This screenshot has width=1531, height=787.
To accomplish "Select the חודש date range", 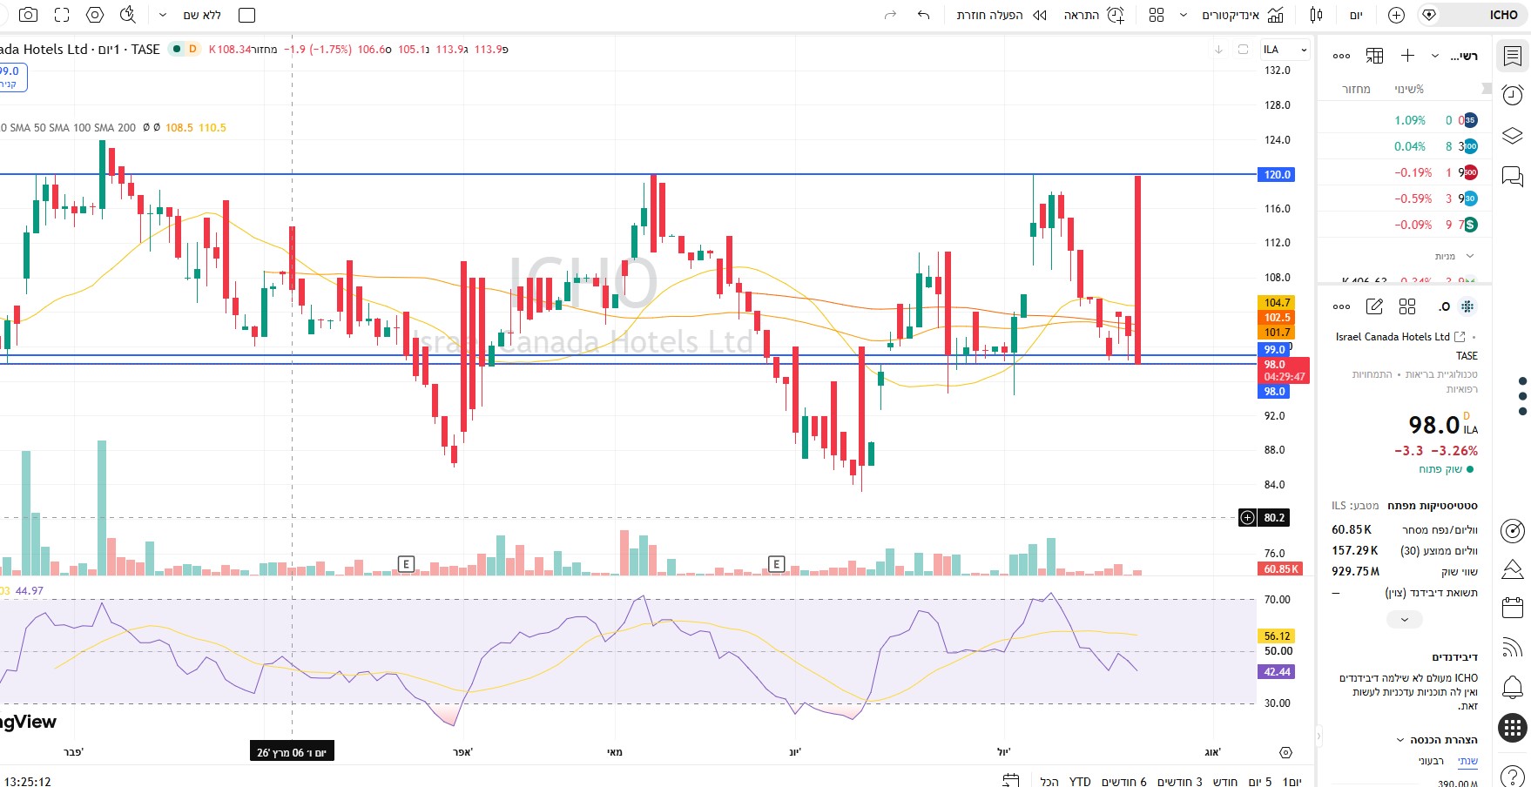I will tap(1224, 781).
